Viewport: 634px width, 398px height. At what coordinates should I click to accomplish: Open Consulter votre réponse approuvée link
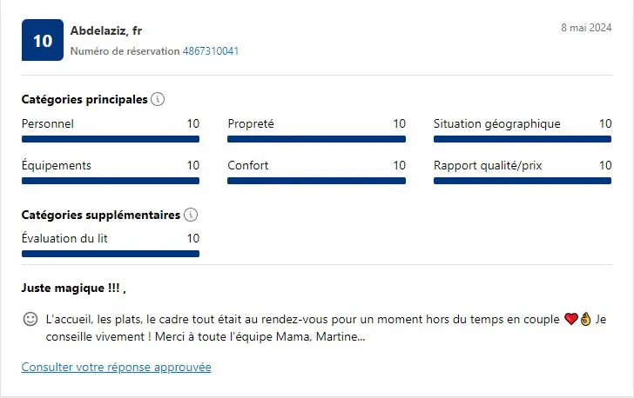[117, 367]
